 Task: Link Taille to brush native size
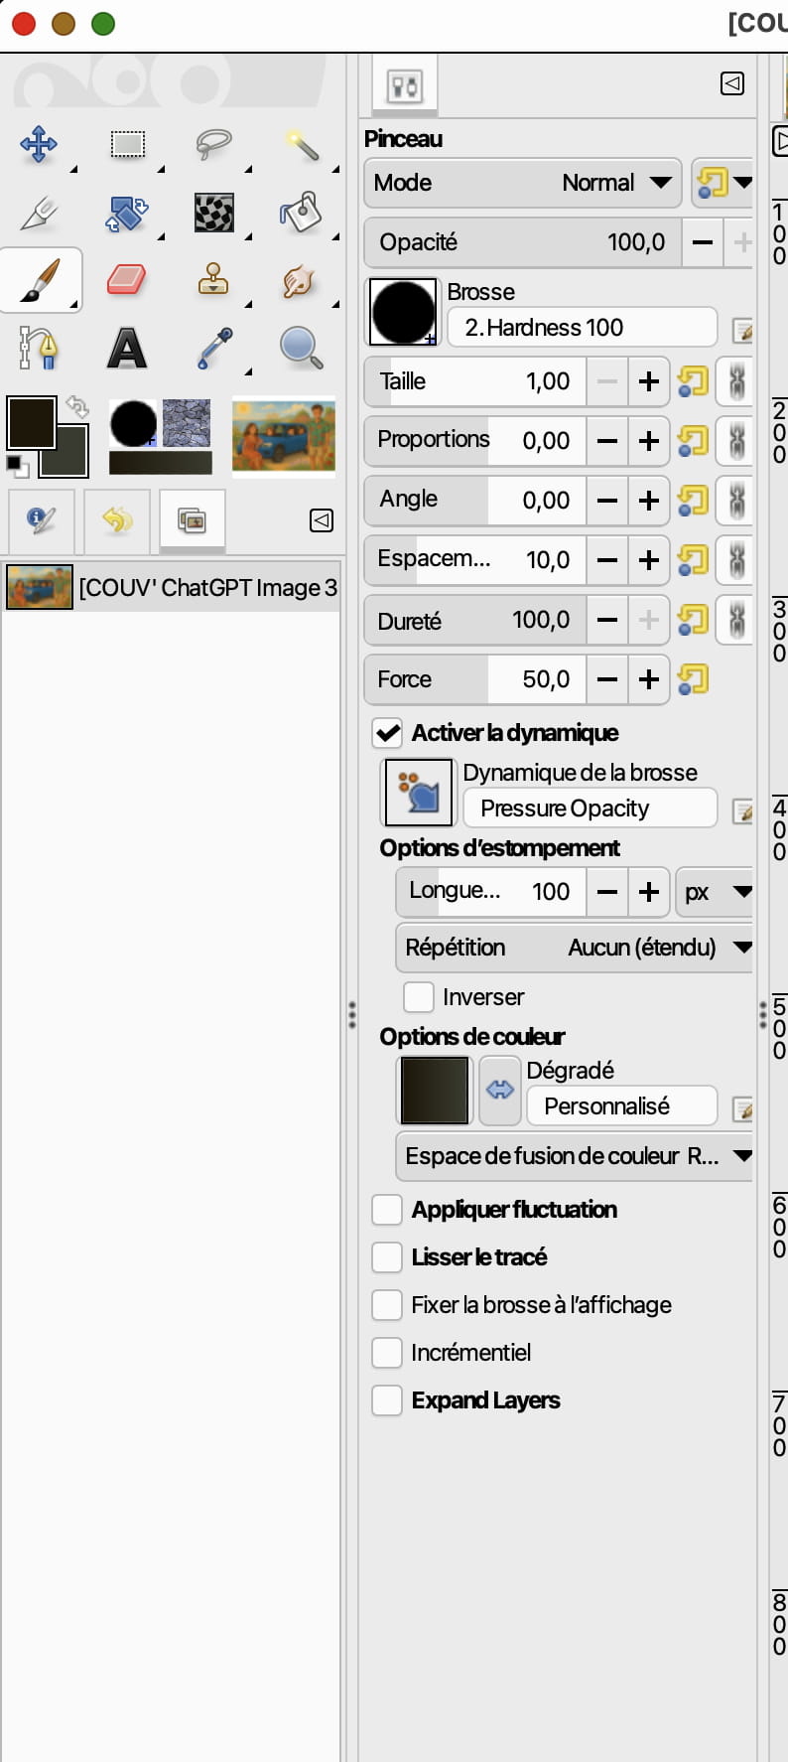point(736,381)
